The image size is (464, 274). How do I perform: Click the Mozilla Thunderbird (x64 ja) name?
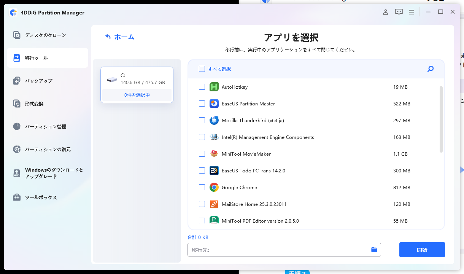[x=253, y=120]
